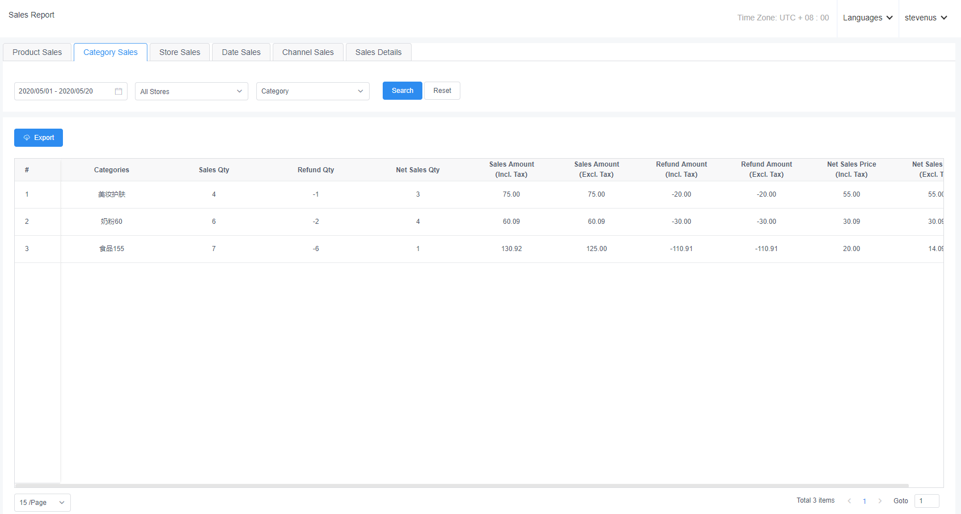Select page 1 in pagination
The width and height of the screenshot is (961, 514).
[865, 501]
